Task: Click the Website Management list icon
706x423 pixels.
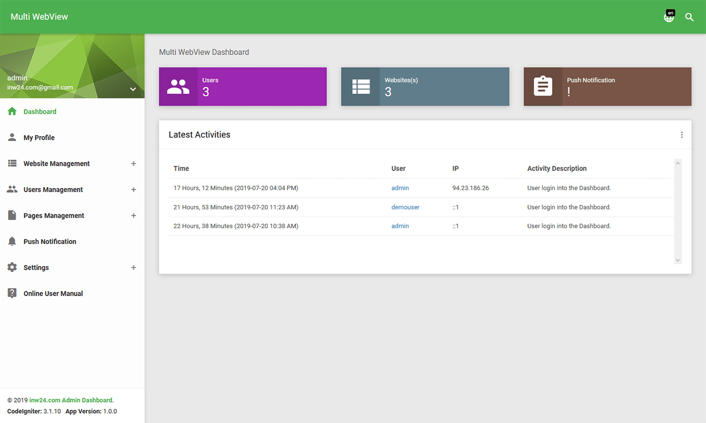Action: (x=12, y=163)
